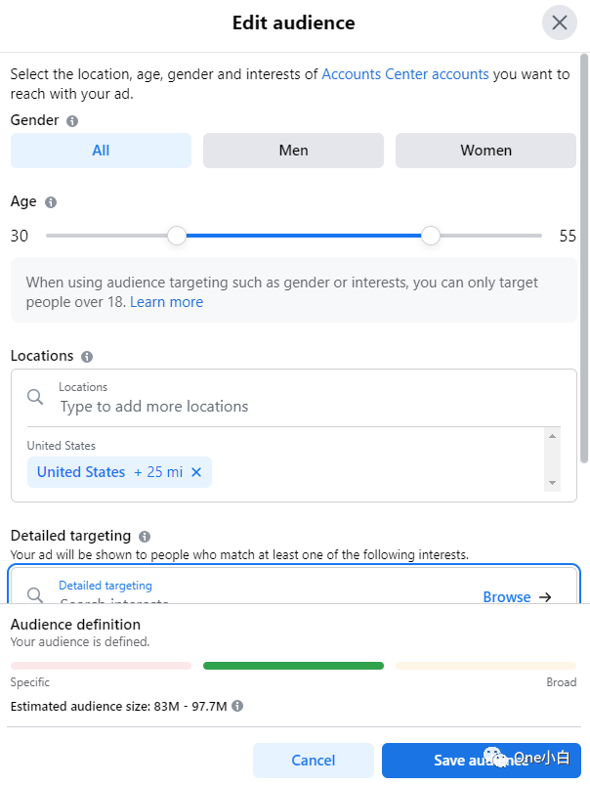Open Browse to expand interest categories
Screen dimensions: 590x785
point(508,596)
